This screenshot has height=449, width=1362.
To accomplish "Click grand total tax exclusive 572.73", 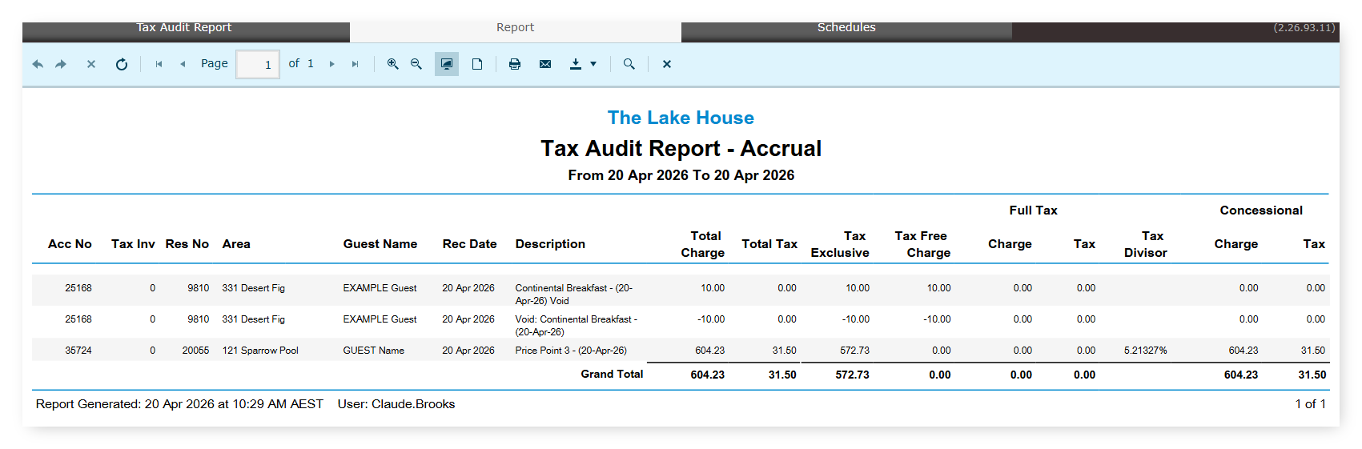I will click(x=853, y=375).
